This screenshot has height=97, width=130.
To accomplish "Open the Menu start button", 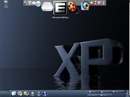I will pyautogui.click(x=5, y=92).
